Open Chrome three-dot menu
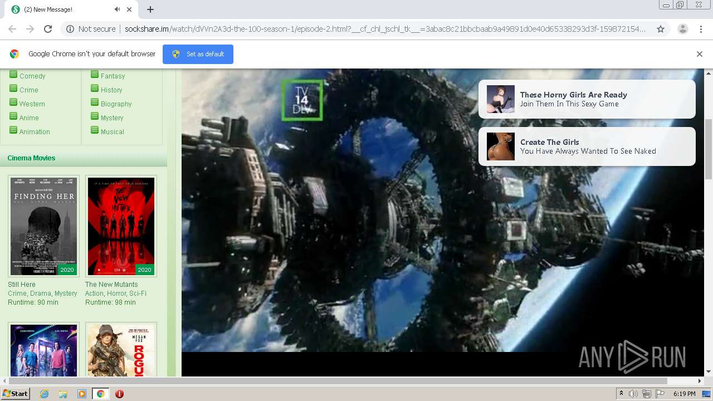Viewport: 713px width, 401px height. (x=701, y=29)
